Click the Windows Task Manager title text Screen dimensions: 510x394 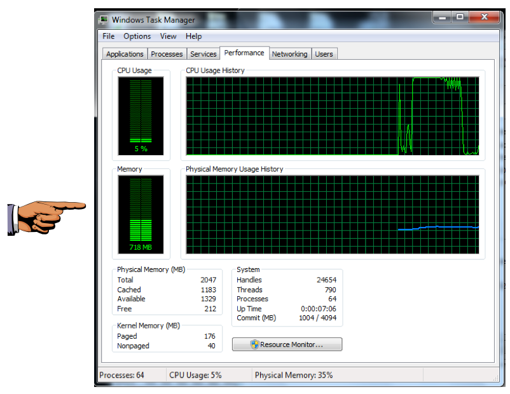pyautogui.click(x=153, y=20)
